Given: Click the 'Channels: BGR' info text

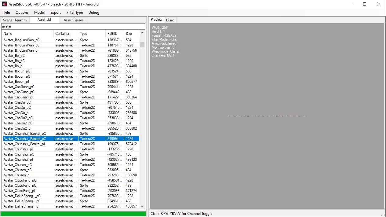Looking at the screenshot, I should (163, 55).
